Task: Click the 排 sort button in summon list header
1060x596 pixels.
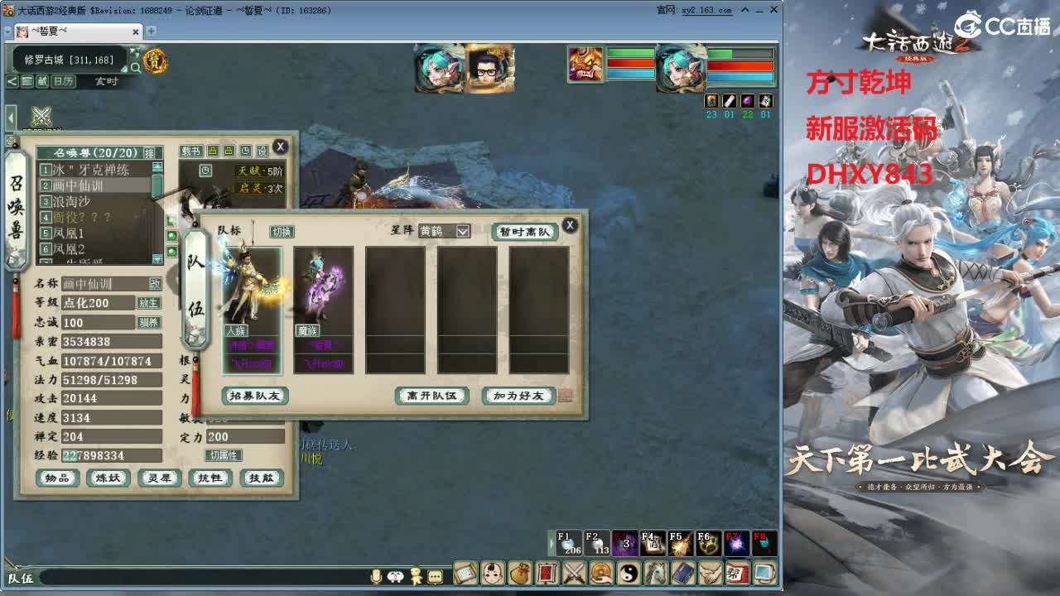Action: coord(150,153)
